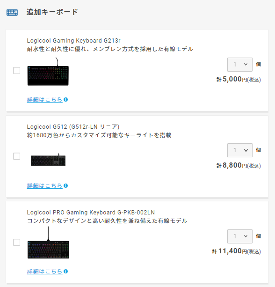Click the PRO G-PKB-002LN keyboard product image
This screenshot has width=275, height=287.
click(48, 243)
